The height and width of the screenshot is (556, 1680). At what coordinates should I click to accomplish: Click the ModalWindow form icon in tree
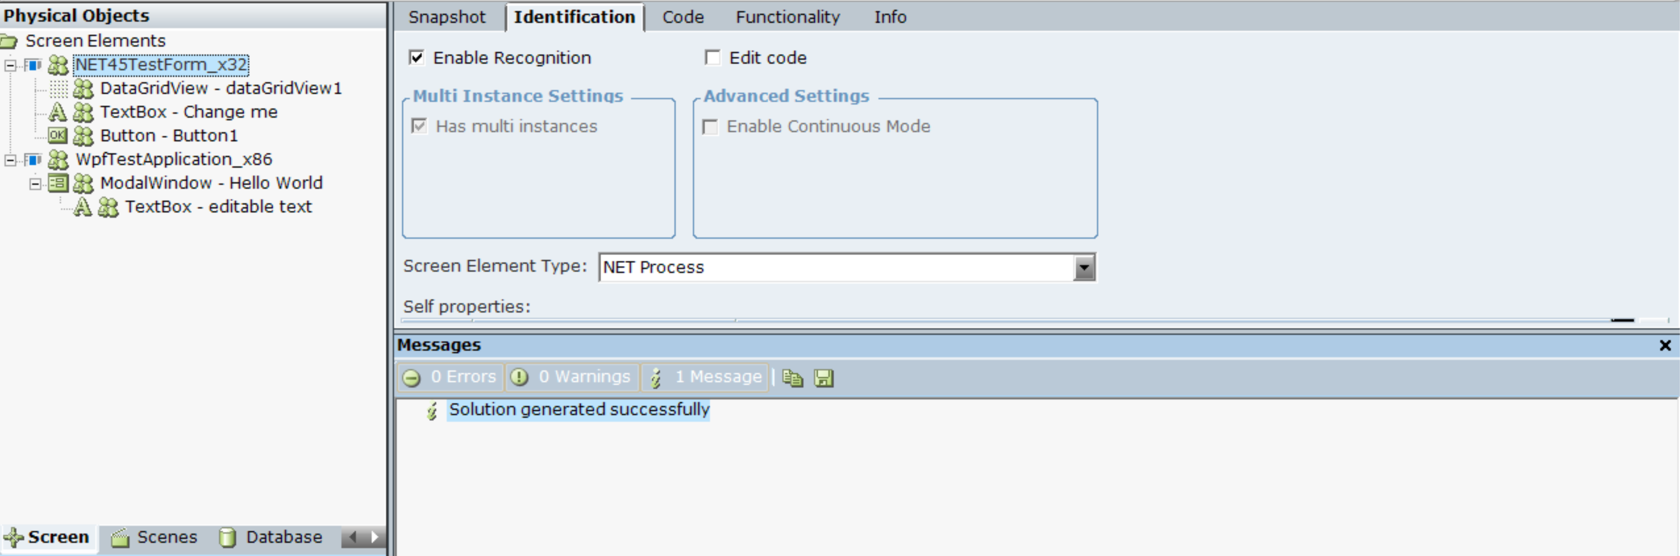click(58, 183)
